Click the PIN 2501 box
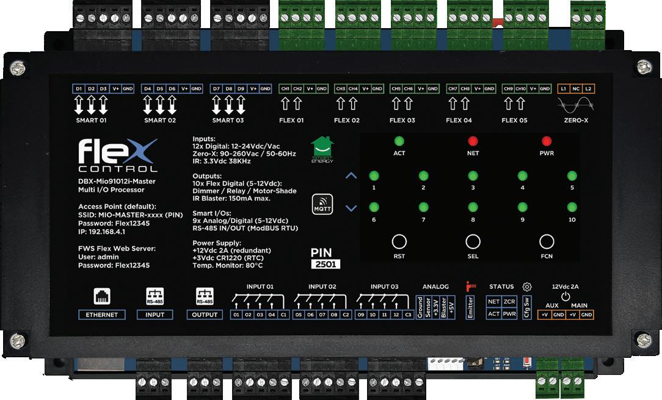 point(326,264)
